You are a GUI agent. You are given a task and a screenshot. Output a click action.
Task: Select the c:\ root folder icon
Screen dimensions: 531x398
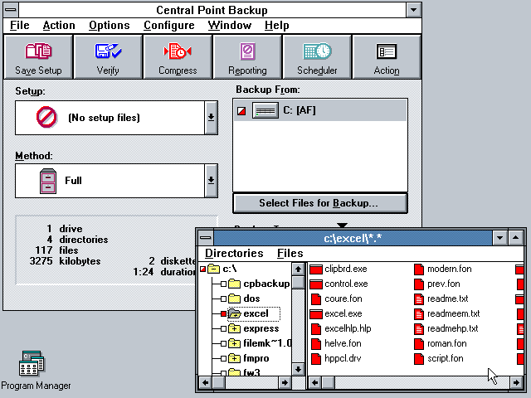(x=214, y=269)
